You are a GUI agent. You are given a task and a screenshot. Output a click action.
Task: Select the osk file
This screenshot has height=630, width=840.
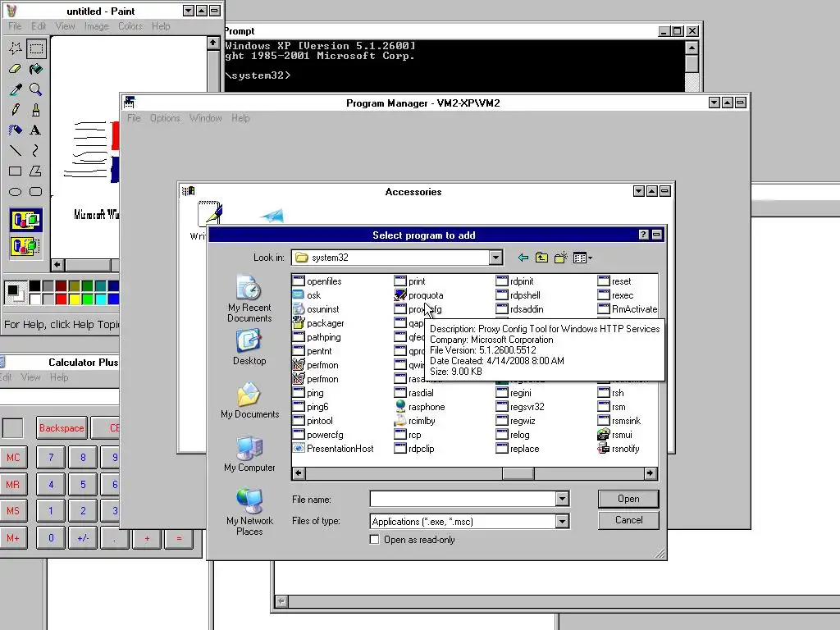coord(307,295)
